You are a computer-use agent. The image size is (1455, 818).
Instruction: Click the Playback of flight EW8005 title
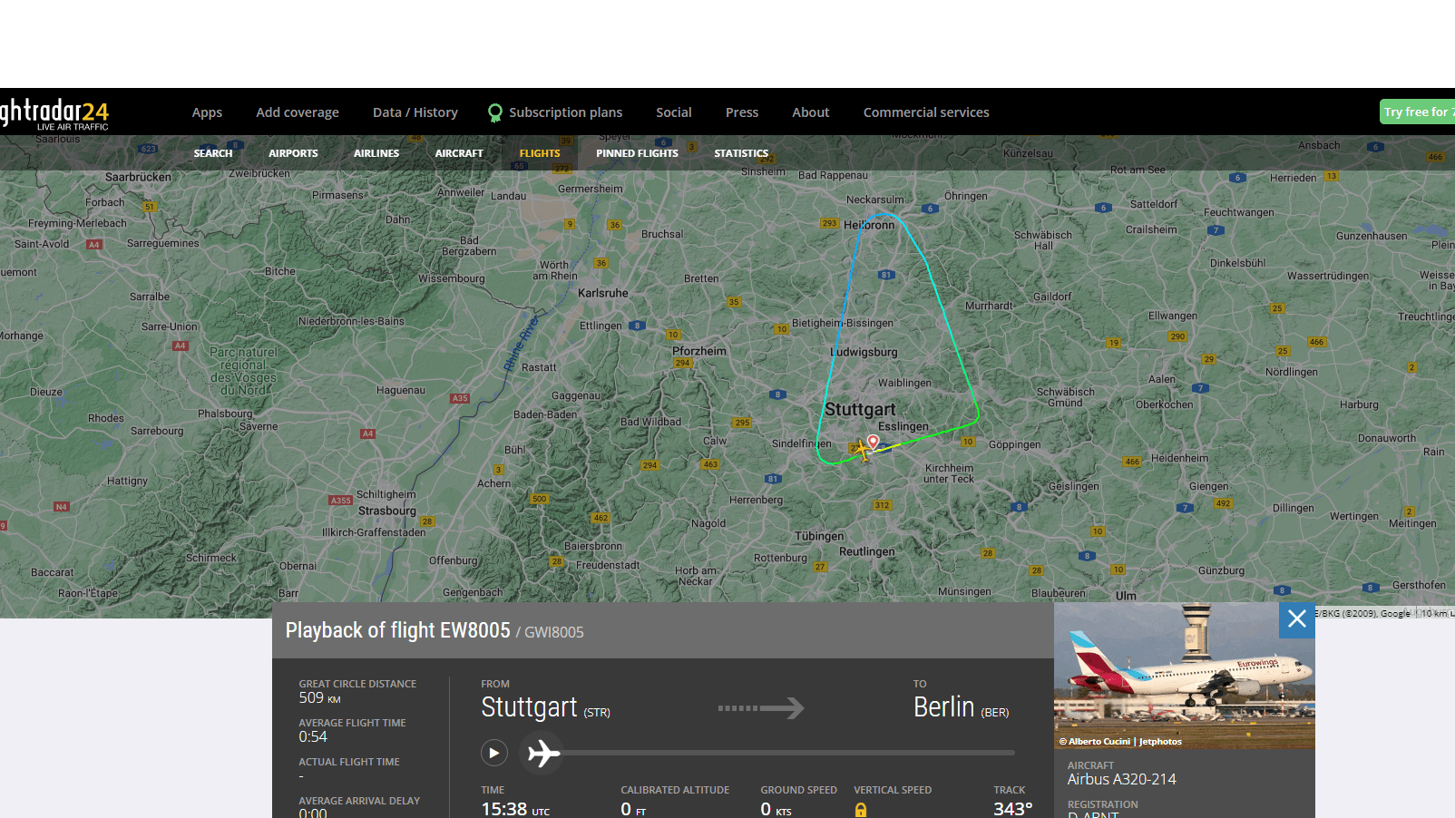click(x=397, y=630)
